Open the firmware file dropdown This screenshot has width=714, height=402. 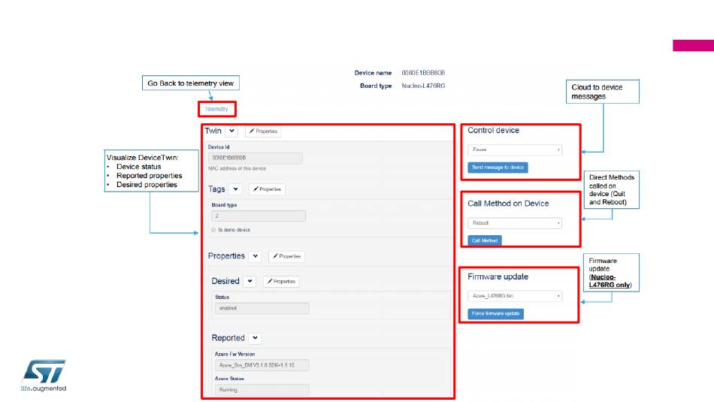point(515,296)
